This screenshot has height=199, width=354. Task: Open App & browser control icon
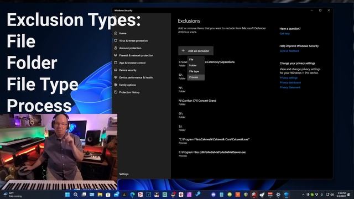[x=116, y=62]
